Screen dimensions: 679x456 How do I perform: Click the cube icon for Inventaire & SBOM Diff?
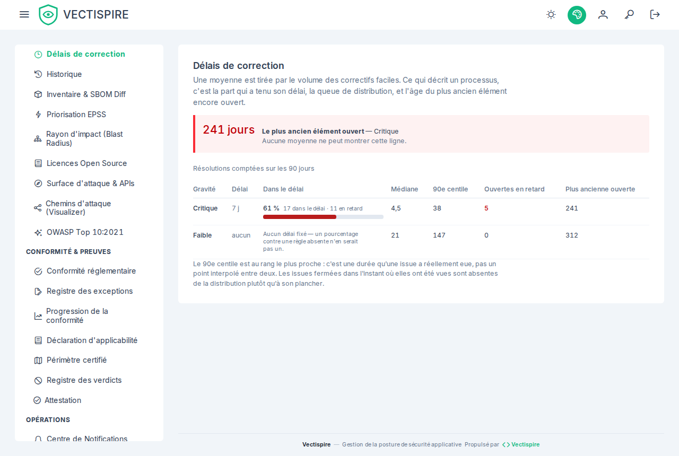point(38,94)
